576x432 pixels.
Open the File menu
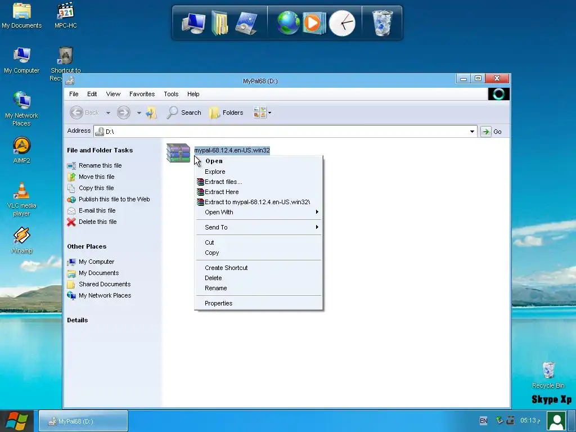[74, 94]
